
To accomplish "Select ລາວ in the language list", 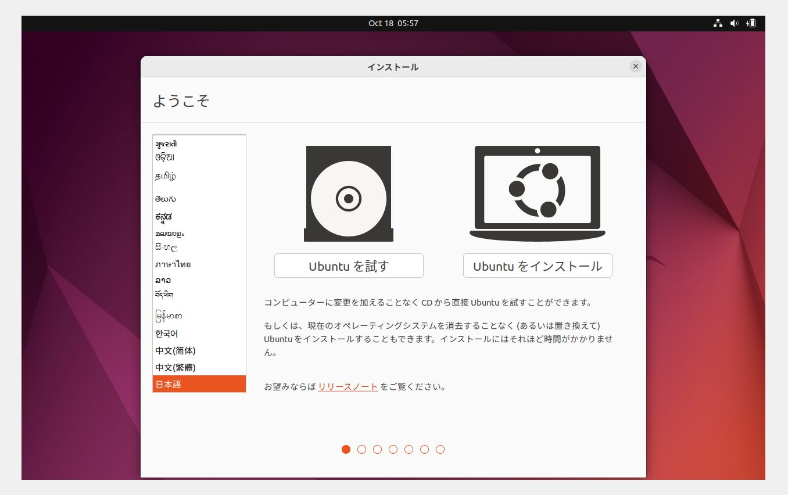I will pos(199,280).
